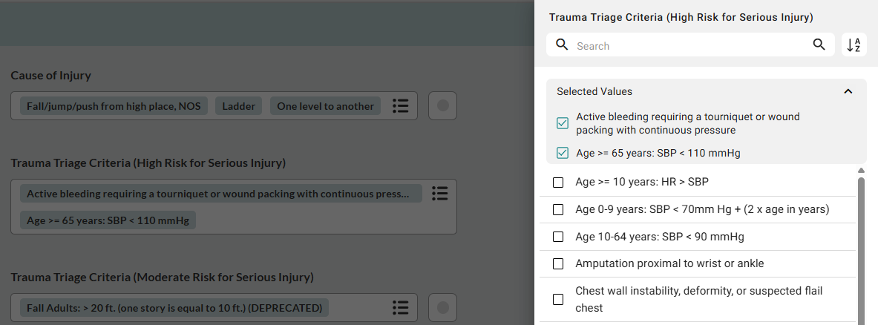The image size is (878, 325).
Task: Collapse the Selected Values section
Action: pyautogui.click(x=848, y=91)
